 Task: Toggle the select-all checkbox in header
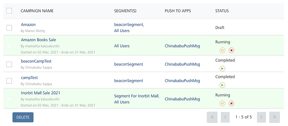[9, 11]
